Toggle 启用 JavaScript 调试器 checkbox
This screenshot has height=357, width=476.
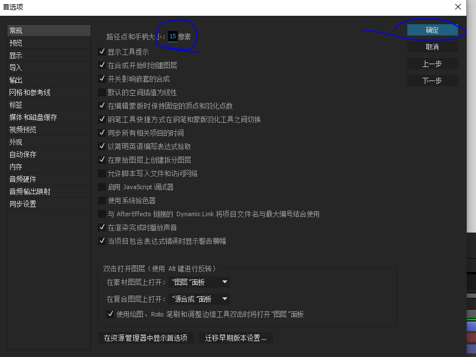102,186
